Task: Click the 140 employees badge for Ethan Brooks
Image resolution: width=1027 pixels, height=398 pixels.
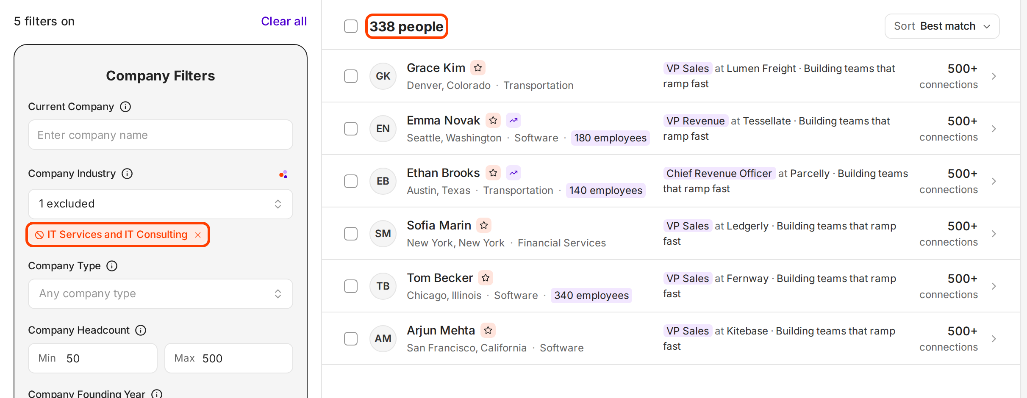Action: click(x=605, y=191)
